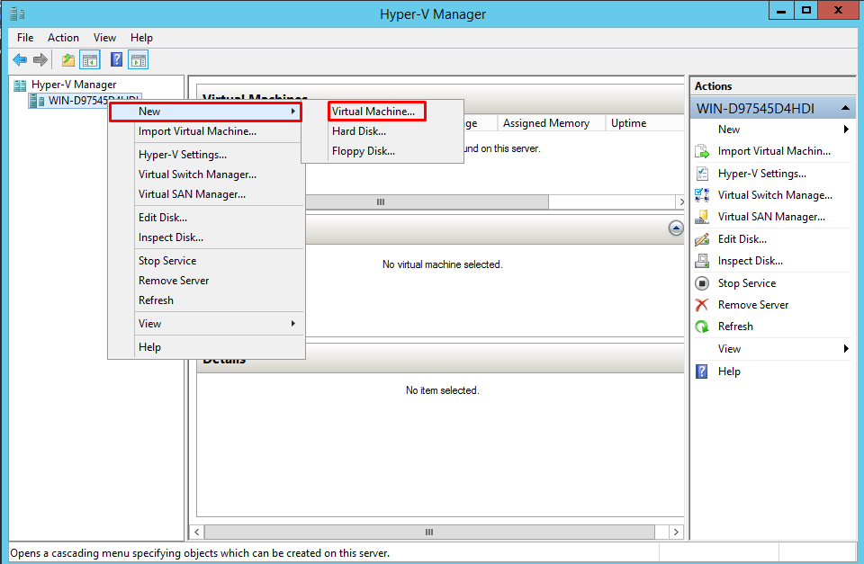864x564 pixels.
Task: Click Virtual Switch Manage... link in Actions pane
Action: [775, 195]
